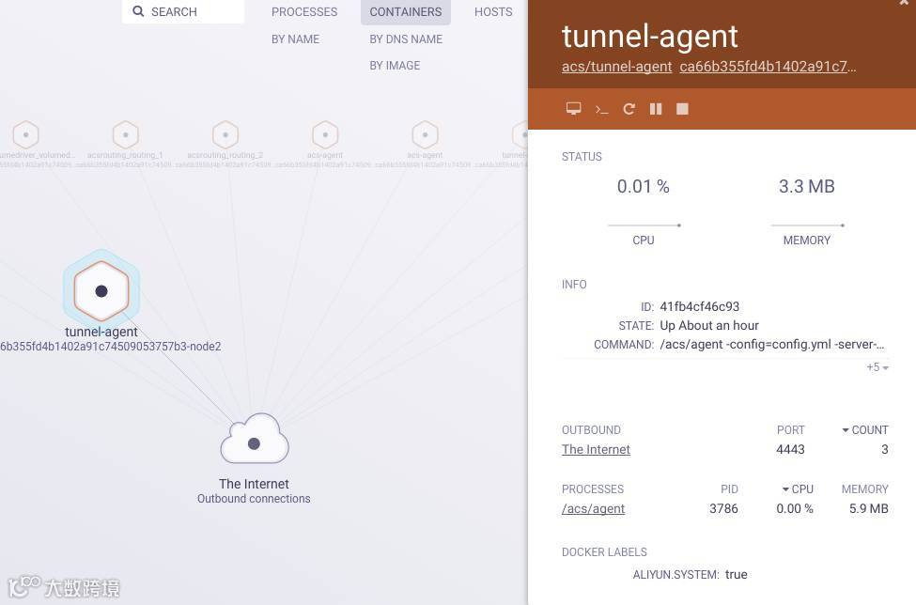Switch to the Hosts view
This screenshot has height=605, width=916.
pos(493,11)
